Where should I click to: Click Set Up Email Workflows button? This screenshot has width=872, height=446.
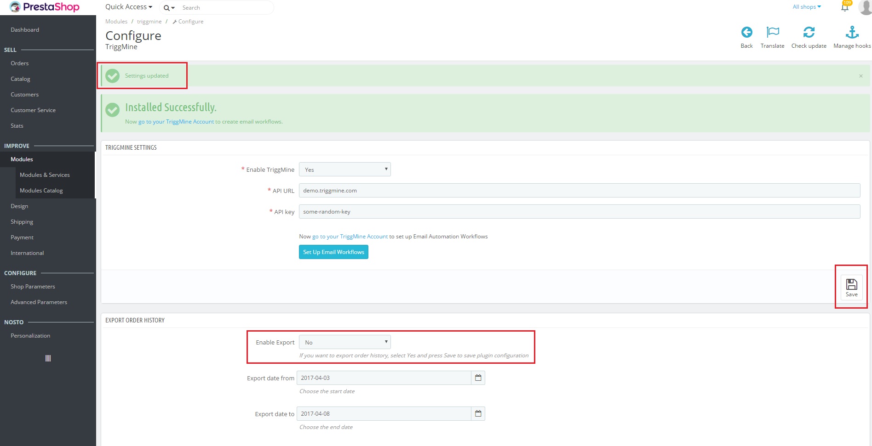point(333,252)
